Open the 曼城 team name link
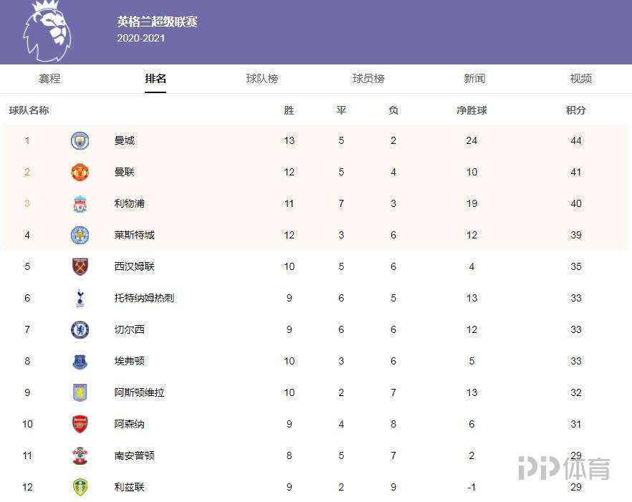Viewport: 632px width, 502px height. click(x=124, y=140)
